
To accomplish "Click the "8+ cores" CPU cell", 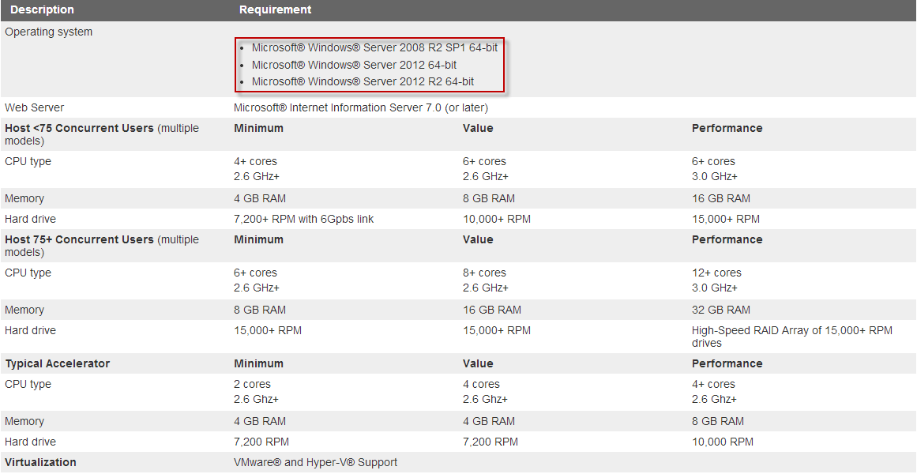I will coord(484,273).
